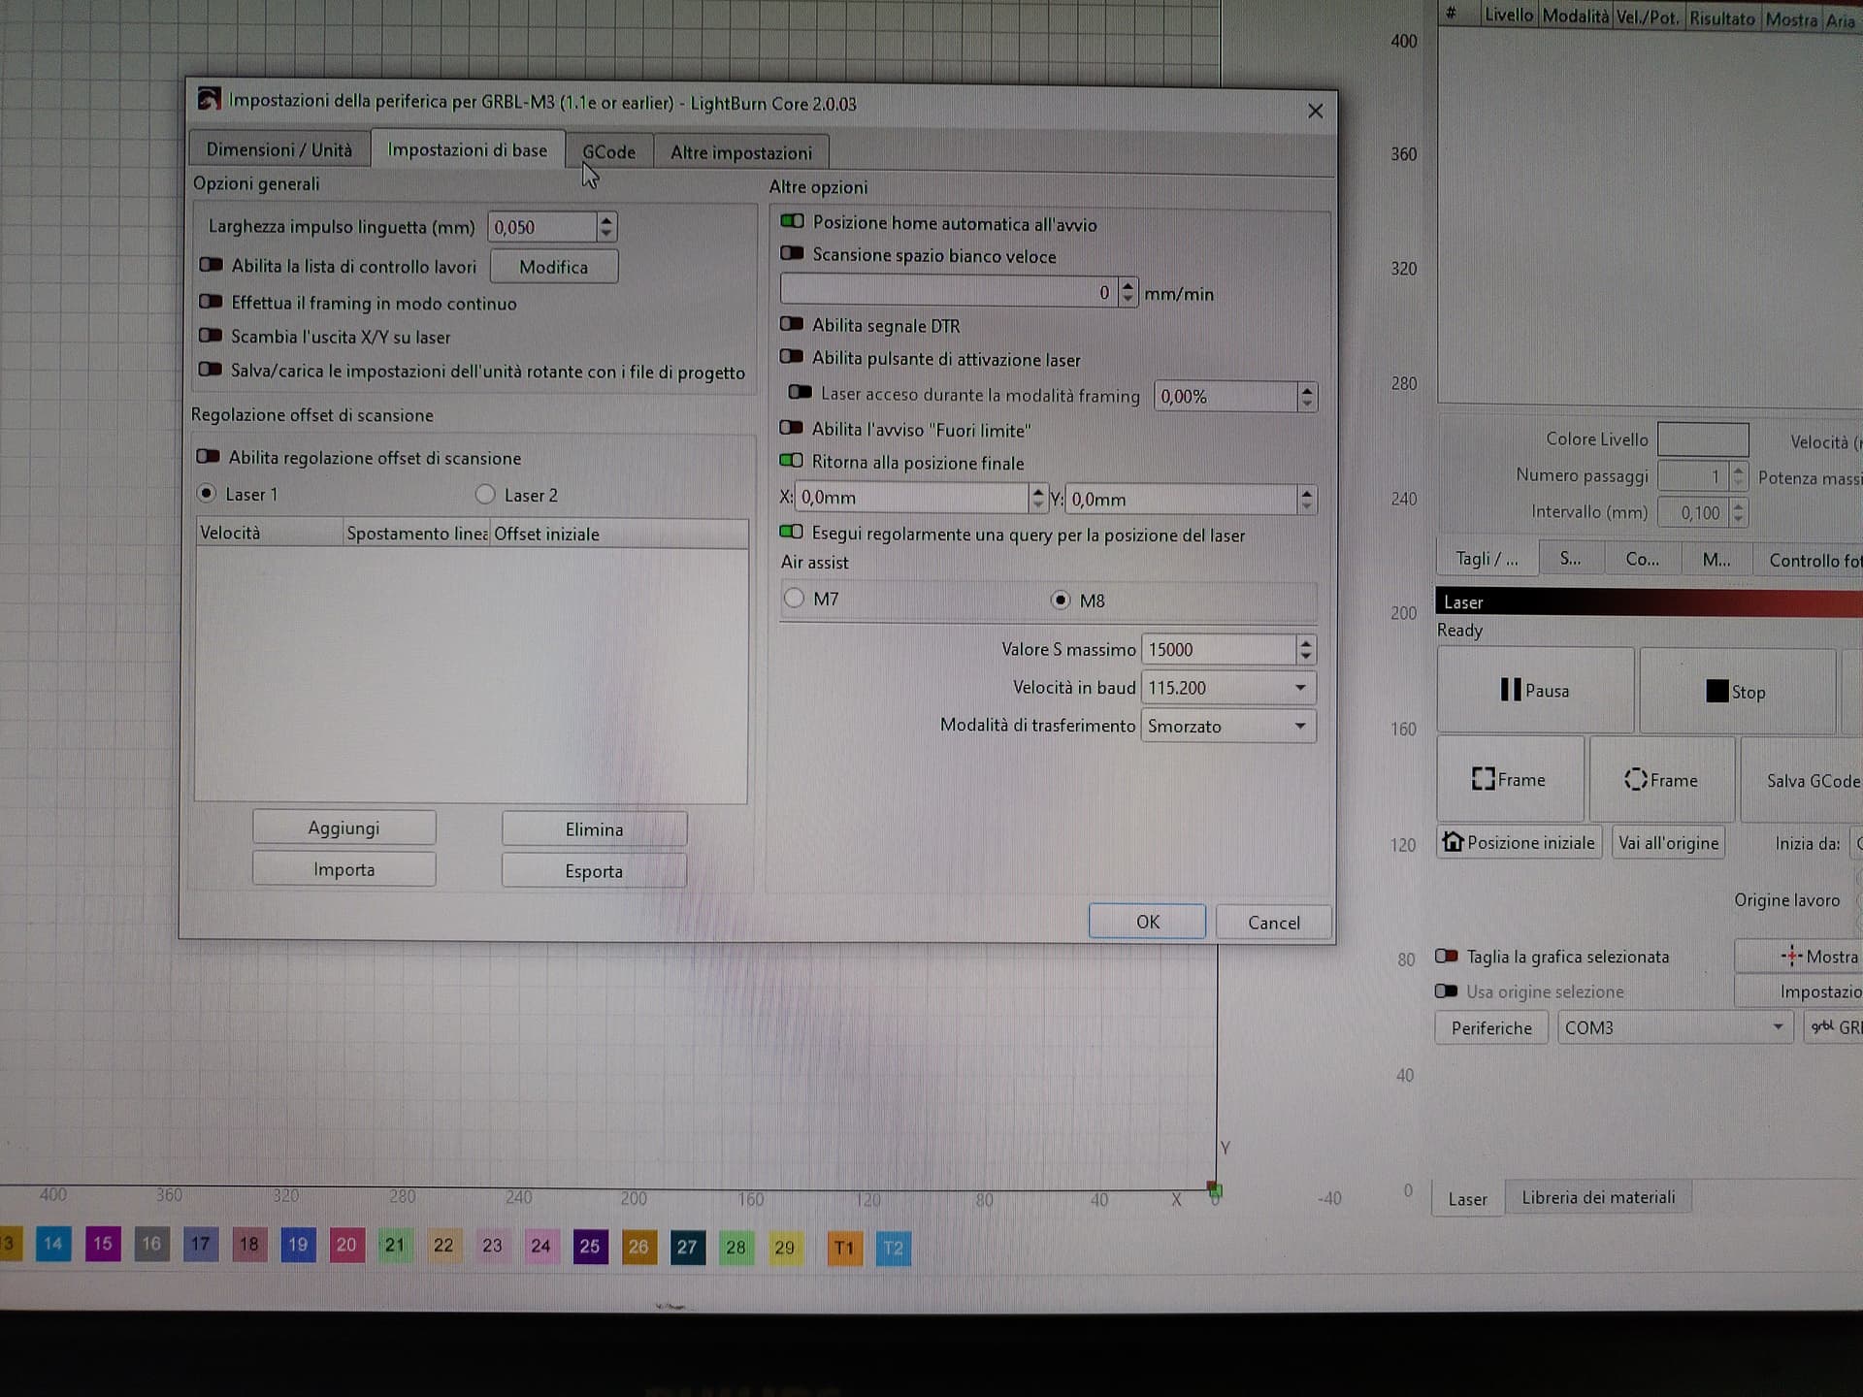Click Posizione iniziale home button
Image resolution: width=1863 pixels, height=1397 pixels.
coord(1519,842)
